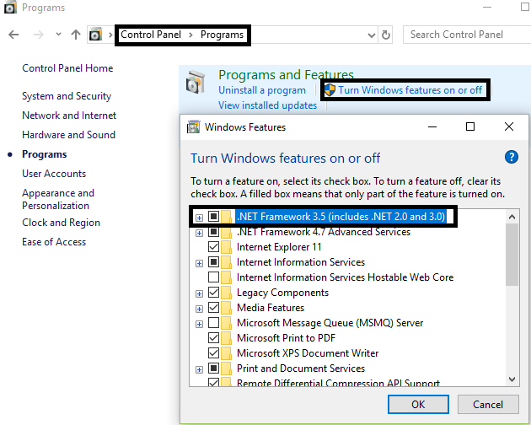
Task: Open Clock and Region category
Action: (61, 223)
